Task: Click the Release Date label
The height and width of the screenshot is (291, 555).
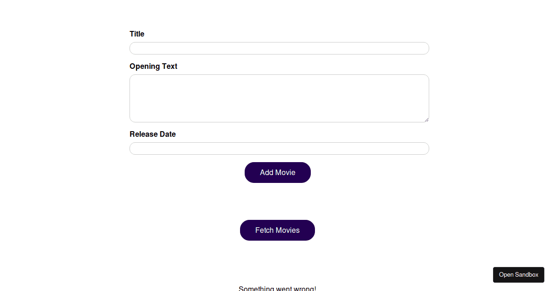Action: point(153,134)
